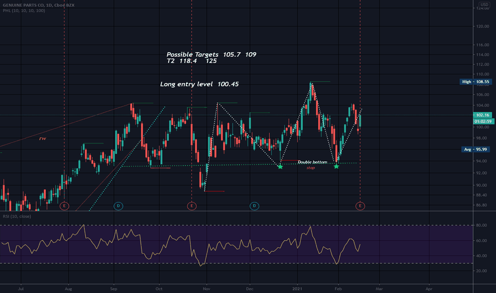Select the RSI (10, close) indicator legend
This screenshot has height=293, width=496.
click(x=17, y=216)
